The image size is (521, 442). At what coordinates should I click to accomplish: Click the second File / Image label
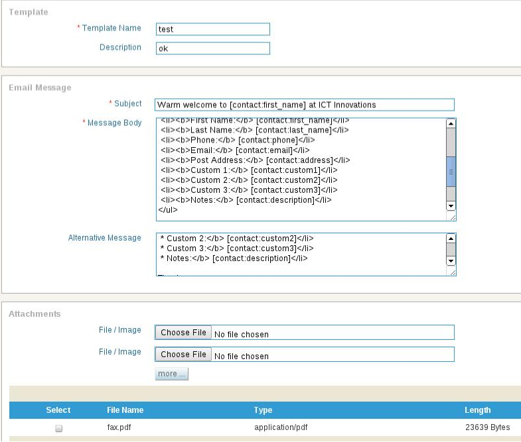click(x=119, y=351)
